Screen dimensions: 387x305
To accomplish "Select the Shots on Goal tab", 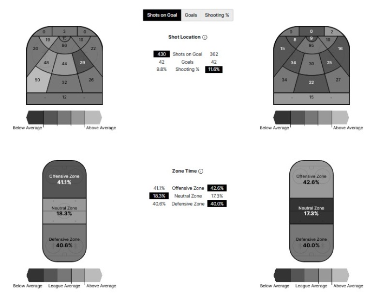I will (162, 15).
